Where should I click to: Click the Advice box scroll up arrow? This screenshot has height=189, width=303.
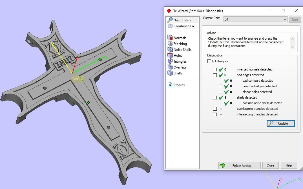point(292,39)
